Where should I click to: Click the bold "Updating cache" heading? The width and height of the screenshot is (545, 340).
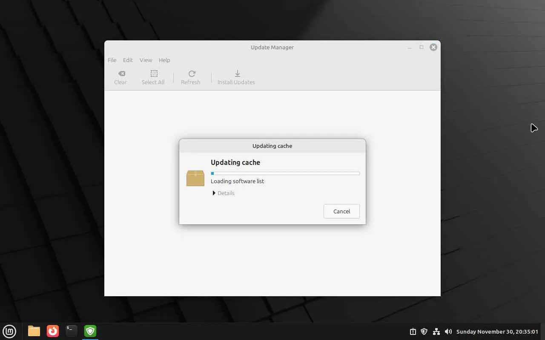(x=235, y=162)
